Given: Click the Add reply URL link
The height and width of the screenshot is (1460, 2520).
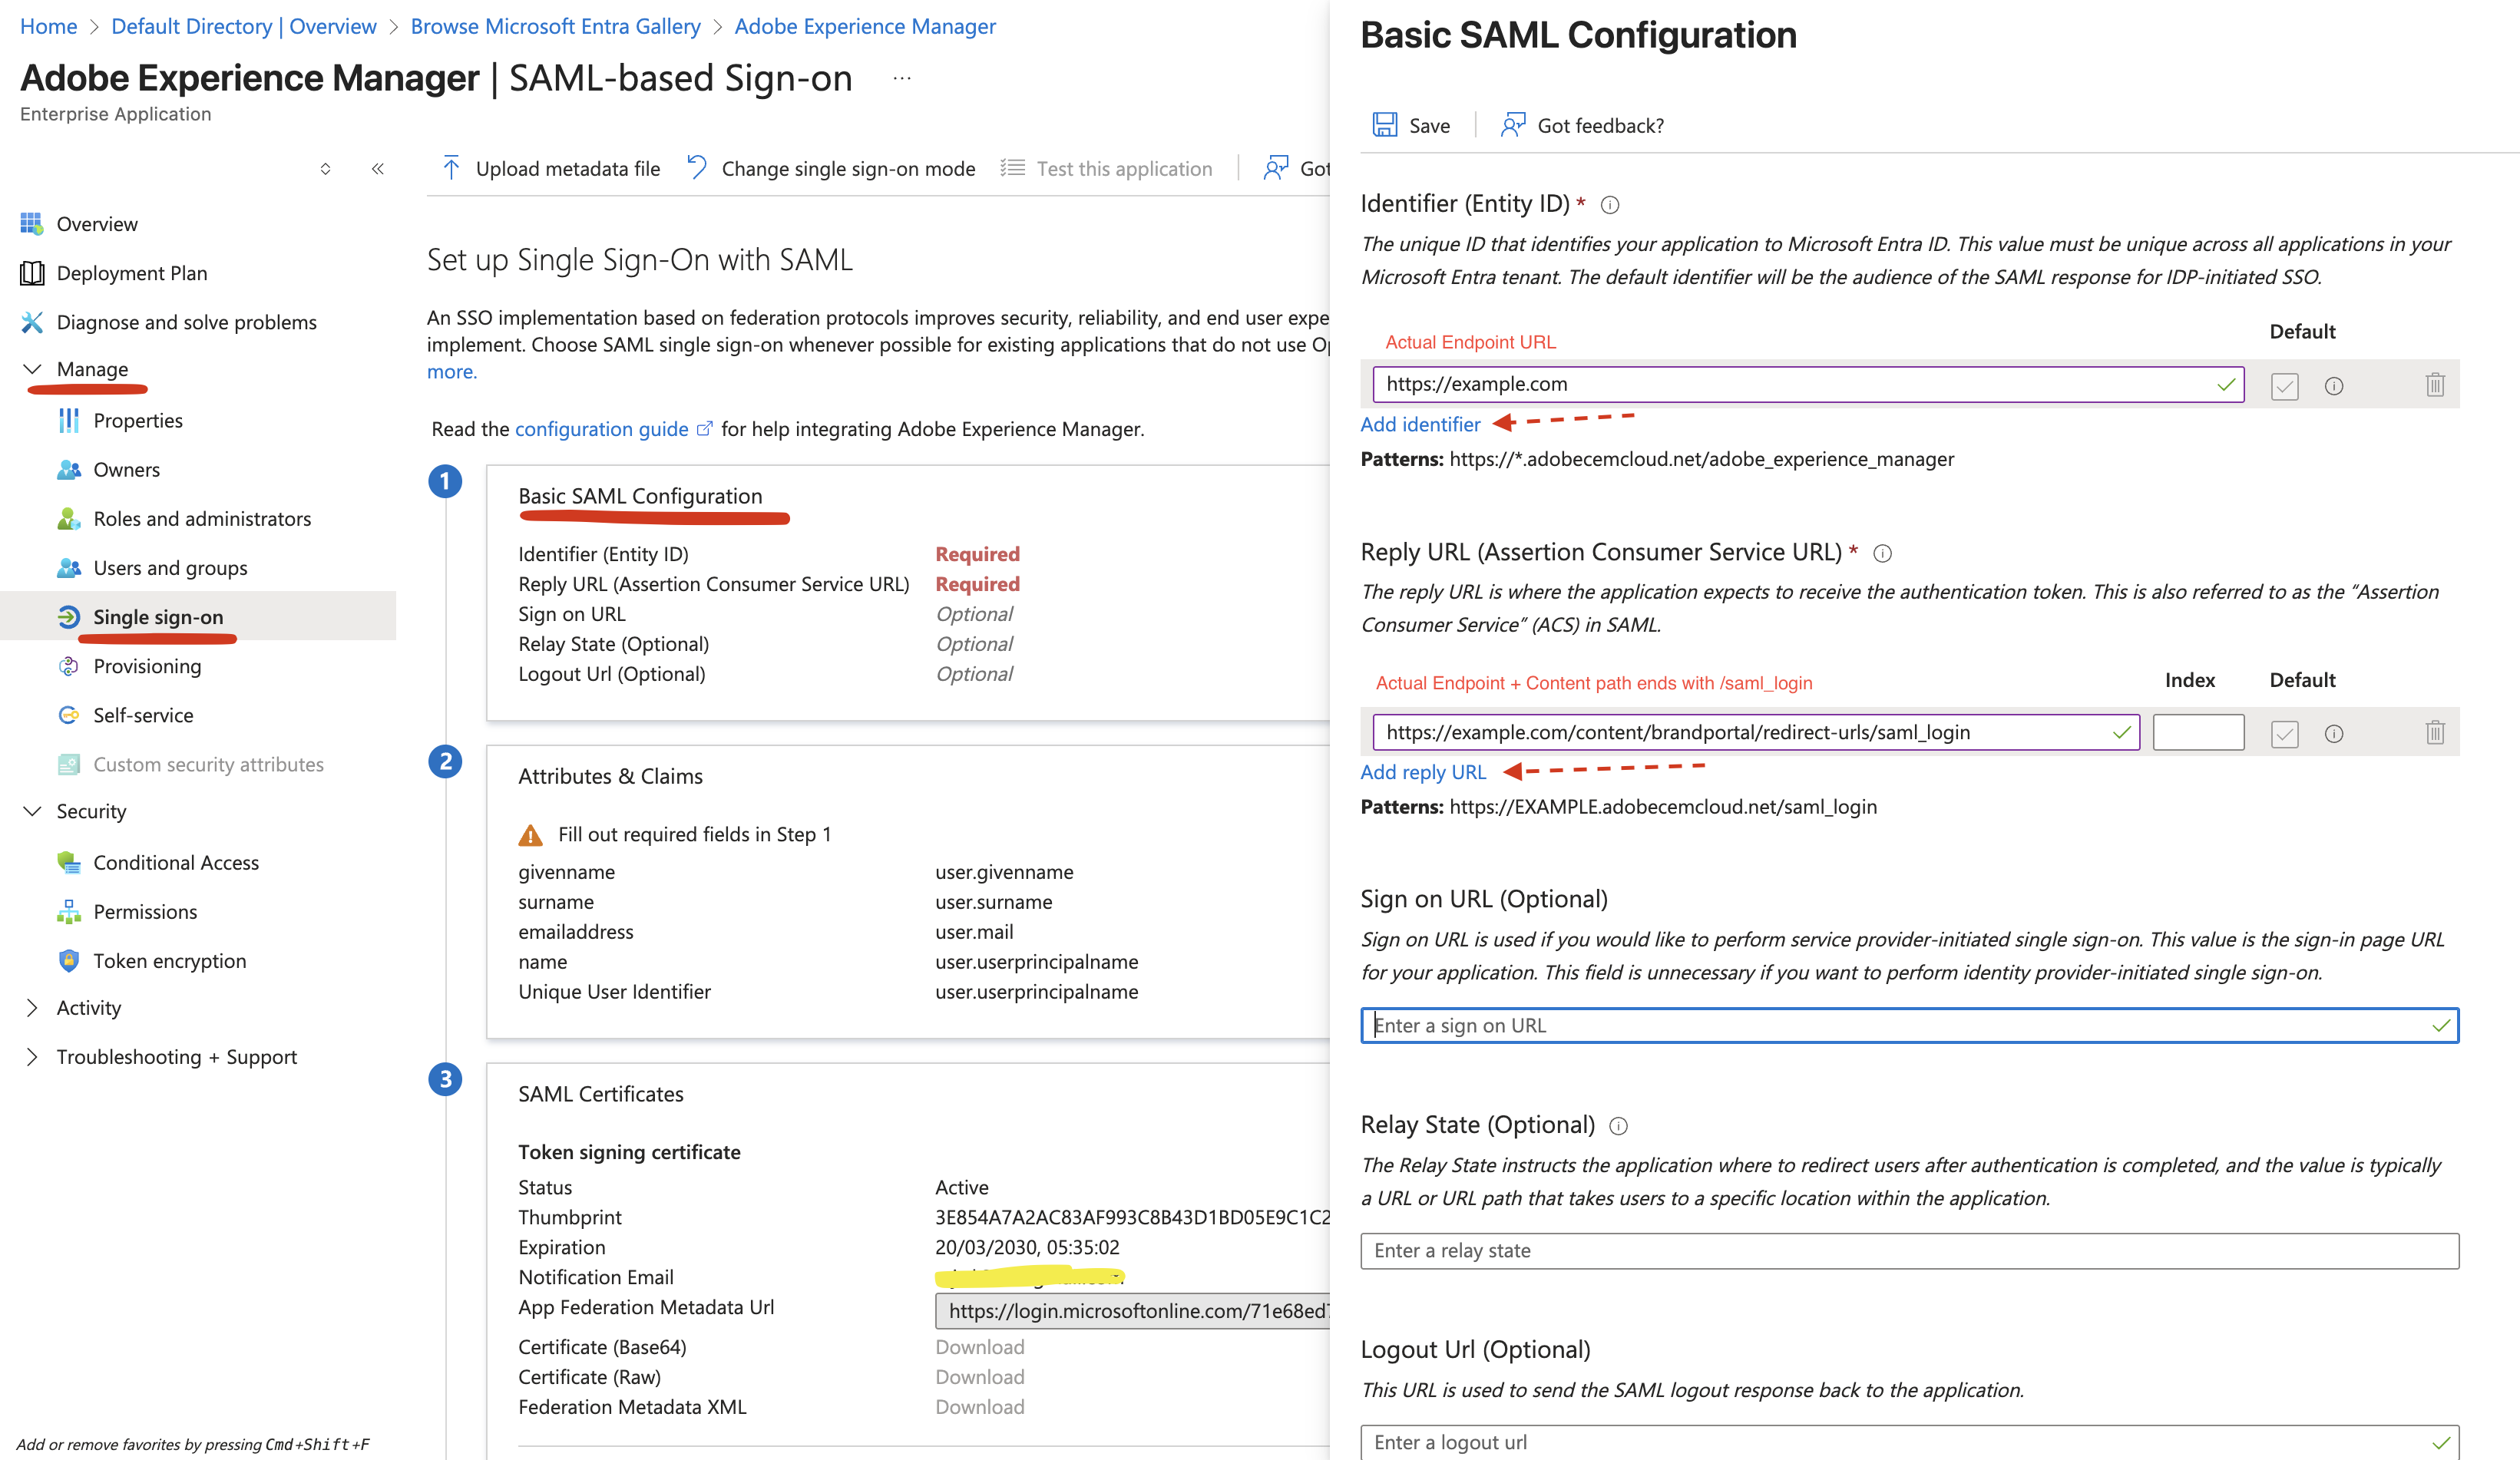Looking at the screenshot, I should point(1423,772).
